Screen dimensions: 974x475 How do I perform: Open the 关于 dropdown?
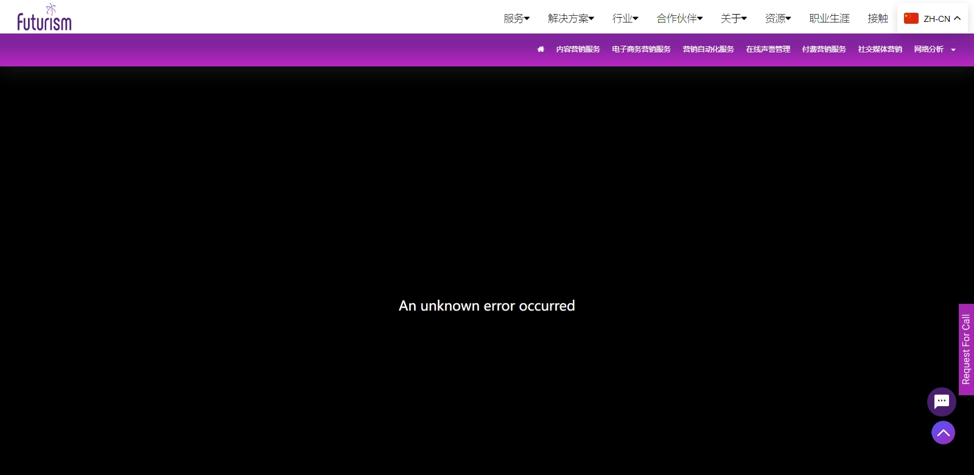click(x=734, y=18)
